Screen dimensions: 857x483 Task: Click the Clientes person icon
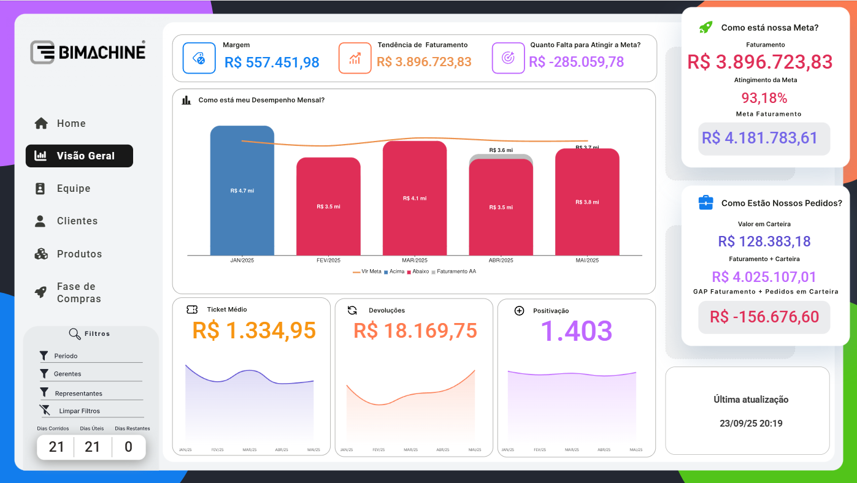(x=40, y=221)
